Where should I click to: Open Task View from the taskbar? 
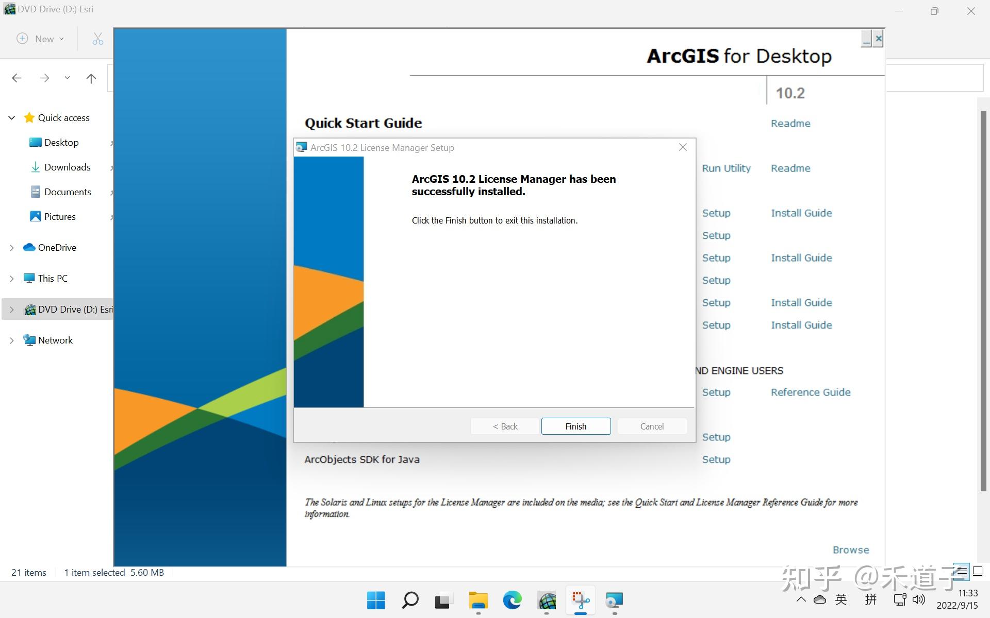[443, 600]
